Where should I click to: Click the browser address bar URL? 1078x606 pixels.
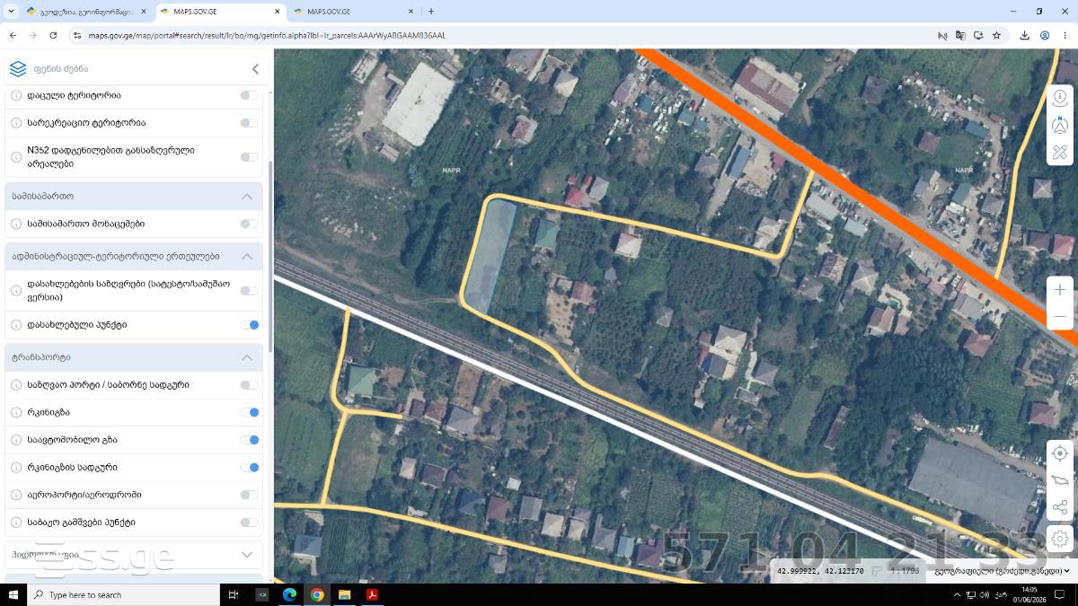(267, 35)
